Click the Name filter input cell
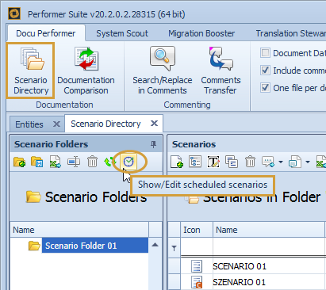 [x=269, y=246]
